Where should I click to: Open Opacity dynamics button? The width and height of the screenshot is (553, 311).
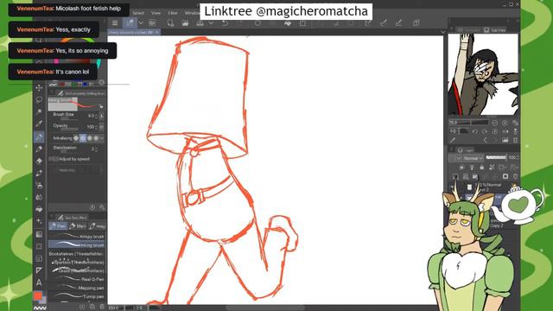point(102,127)
